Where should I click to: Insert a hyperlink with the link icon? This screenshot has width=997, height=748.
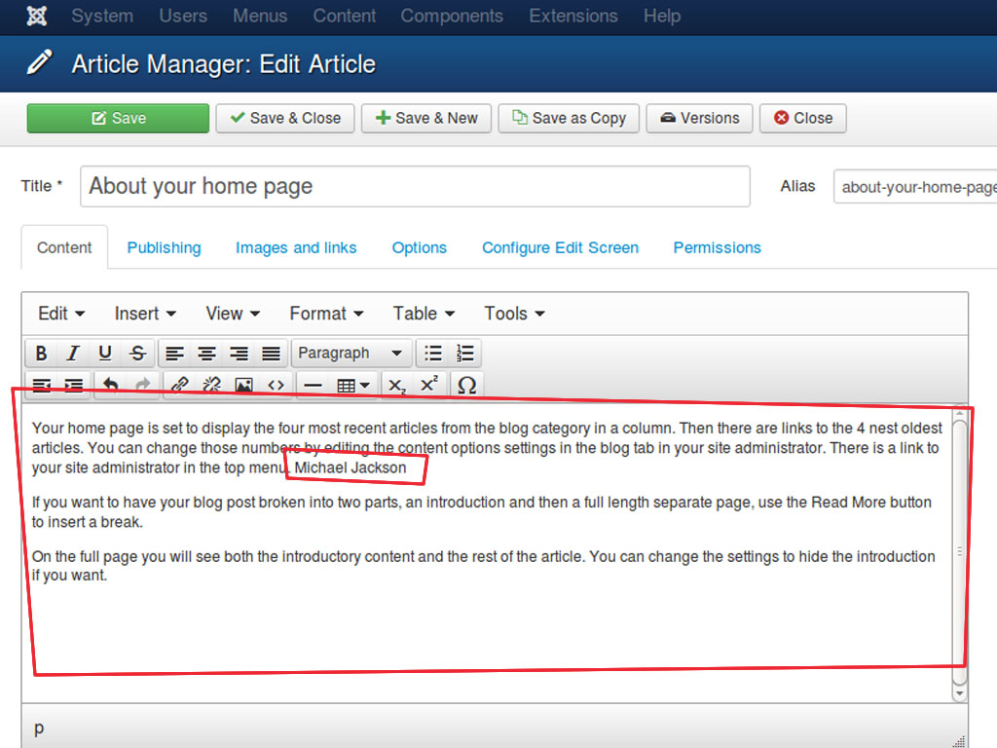[179, 386]
